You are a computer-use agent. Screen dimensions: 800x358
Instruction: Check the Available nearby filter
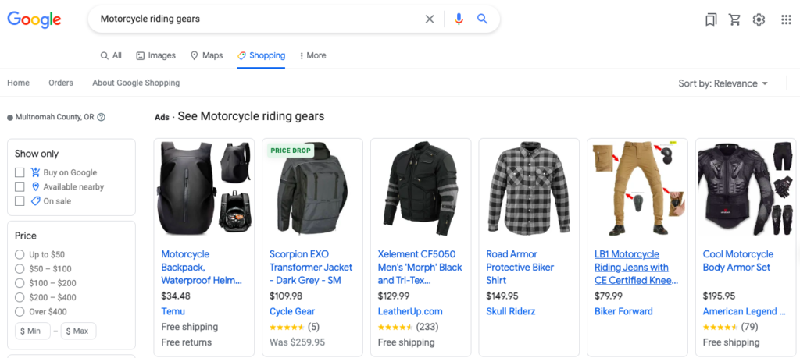20,187
